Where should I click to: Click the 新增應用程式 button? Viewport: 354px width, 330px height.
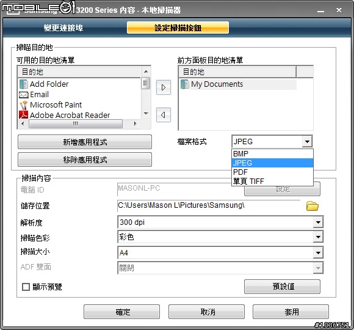[x=85, y=142]
